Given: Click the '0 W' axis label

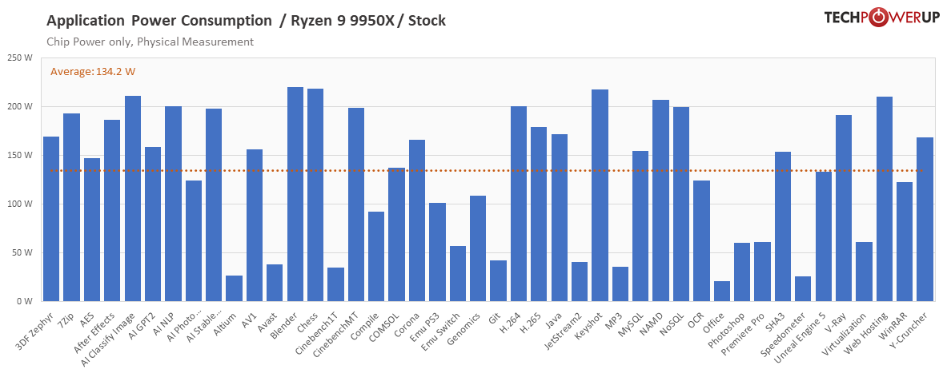Looking at the screenshot, I should tap(26, 301).
